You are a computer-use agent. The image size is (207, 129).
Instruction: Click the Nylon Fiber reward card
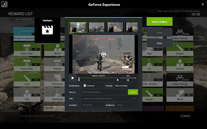point(27,49)
